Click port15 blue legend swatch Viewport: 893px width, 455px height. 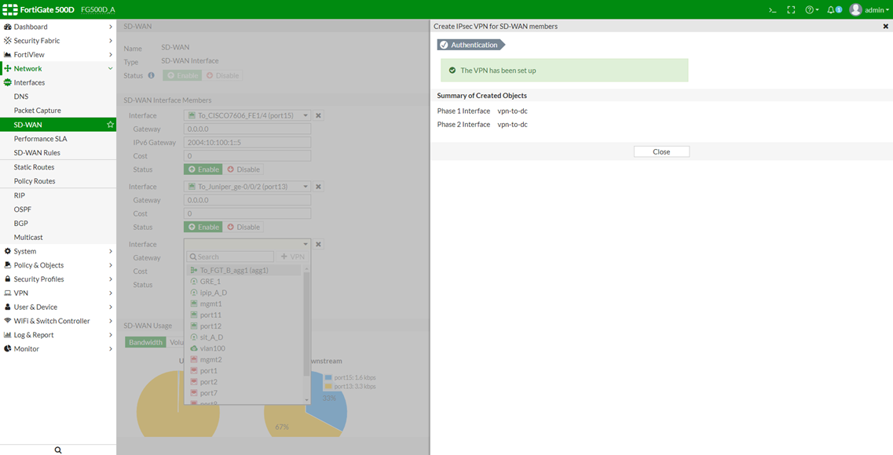tap(328, 377)
